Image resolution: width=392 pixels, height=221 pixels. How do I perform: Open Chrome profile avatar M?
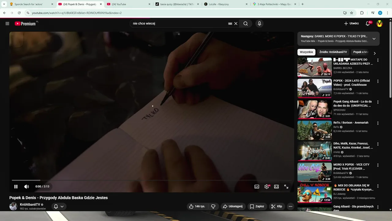point(380,13)
